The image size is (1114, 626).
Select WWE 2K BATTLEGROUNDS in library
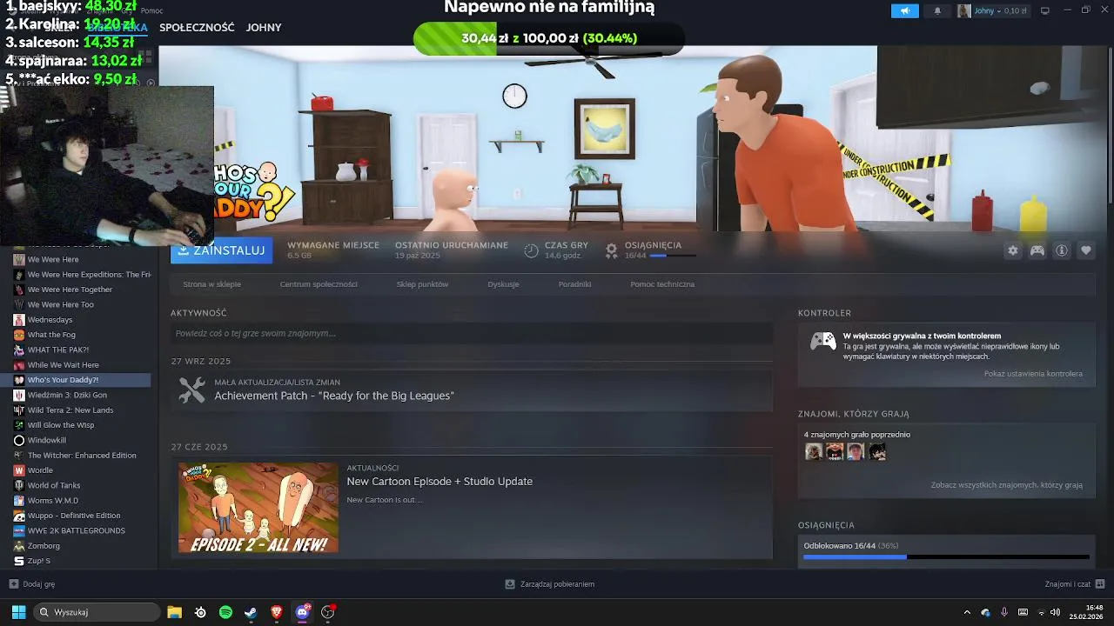tap(76, 530)
